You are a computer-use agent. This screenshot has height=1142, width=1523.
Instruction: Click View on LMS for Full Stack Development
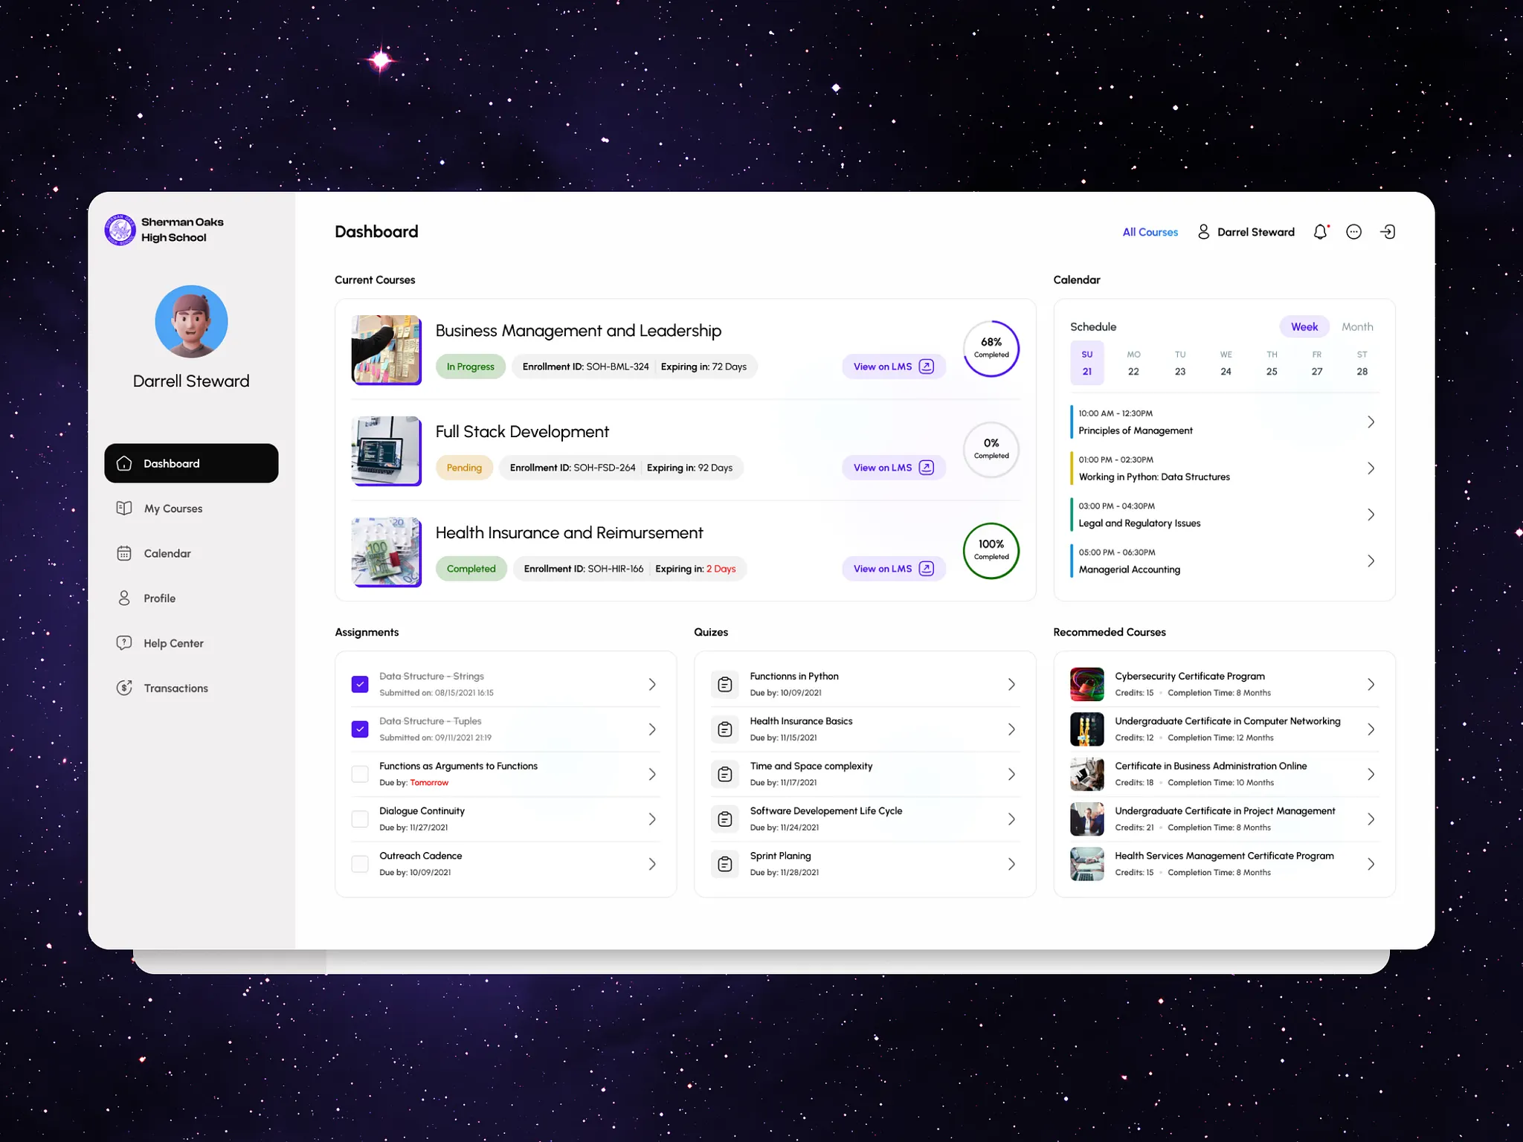(893, 467)
